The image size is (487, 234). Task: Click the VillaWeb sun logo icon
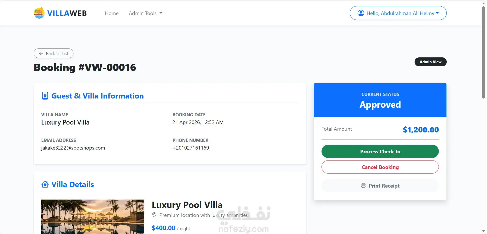(x=39, y=13)
